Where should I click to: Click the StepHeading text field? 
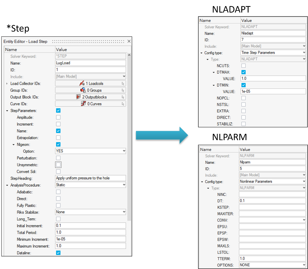tap(91, 178)
